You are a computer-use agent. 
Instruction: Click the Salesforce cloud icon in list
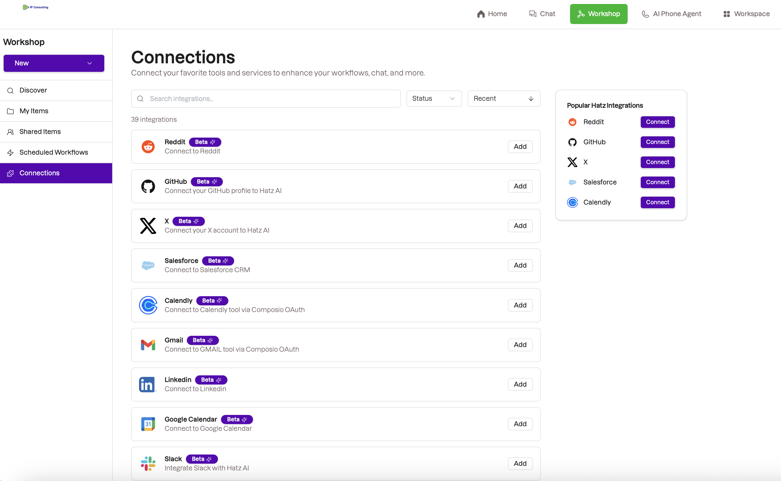[148, 265]
